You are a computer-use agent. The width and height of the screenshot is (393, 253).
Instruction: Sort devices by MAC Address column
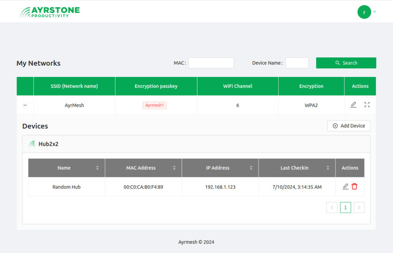(174, 168)
